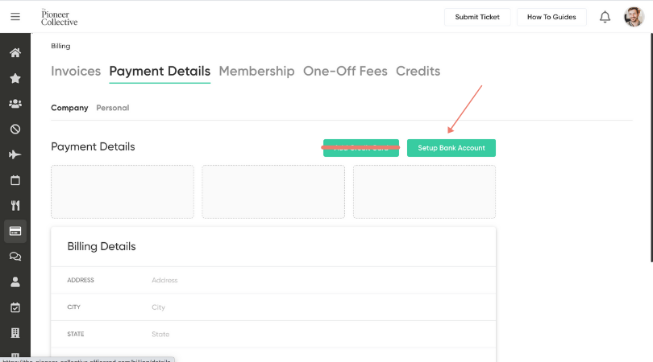Click the home icon in sidebar
The height and width of the screenshot is (362, 653).
point(15,53)
